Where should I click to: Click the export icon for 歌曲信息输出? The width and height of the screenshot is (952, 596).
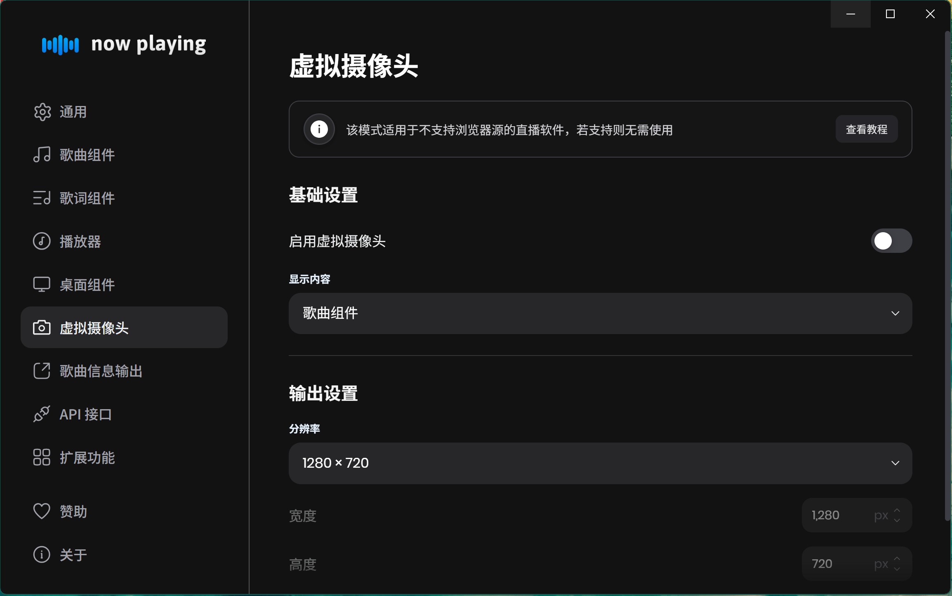pyautogui.click(x=42, y=371)
